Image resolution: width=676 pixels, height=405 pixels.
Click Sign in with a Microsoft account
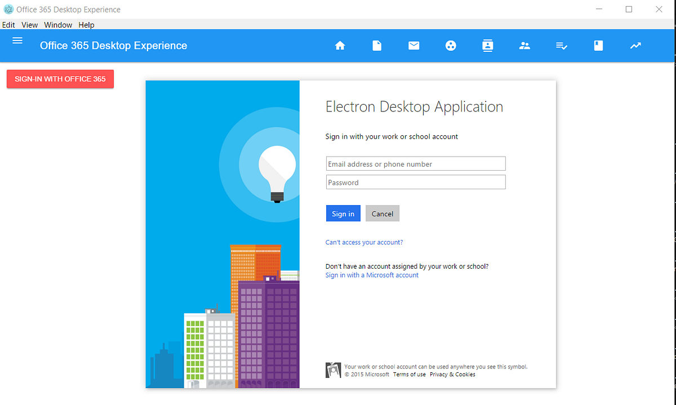pos(372,275)
